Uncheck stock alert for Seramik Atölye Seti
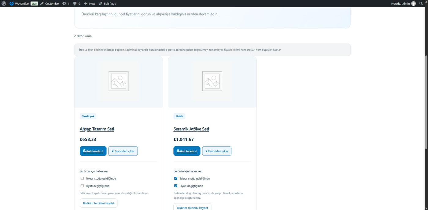This screenshot has width=428, height=210. [x=176, y=179]
